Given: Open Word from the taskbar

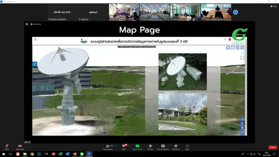Looking at the screenshot, I should 68,154.
